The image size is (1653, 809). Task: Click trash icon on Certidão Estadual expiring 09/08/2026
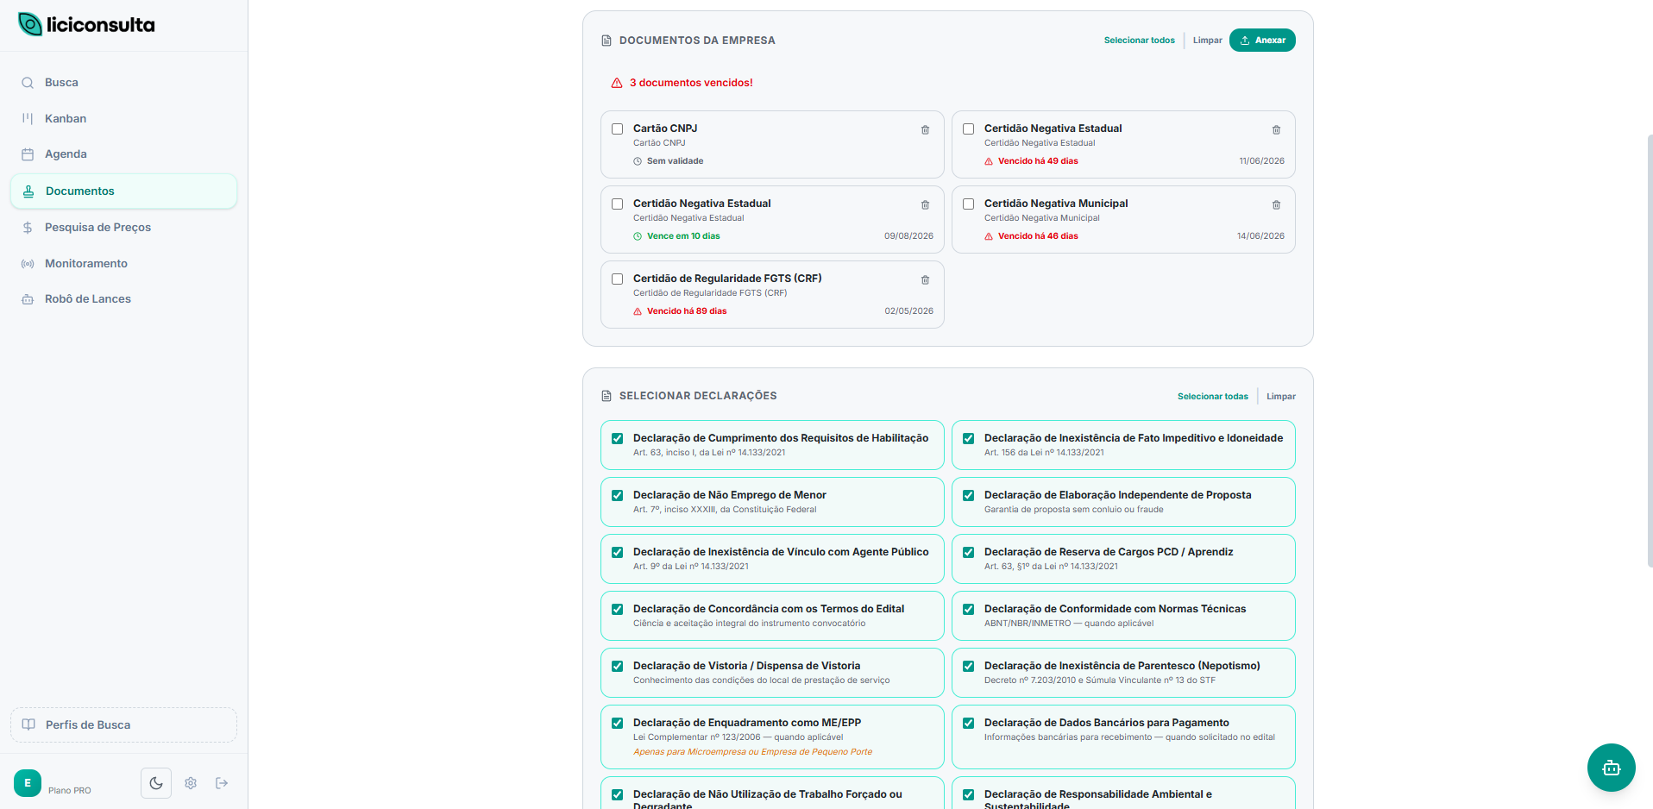925,204
